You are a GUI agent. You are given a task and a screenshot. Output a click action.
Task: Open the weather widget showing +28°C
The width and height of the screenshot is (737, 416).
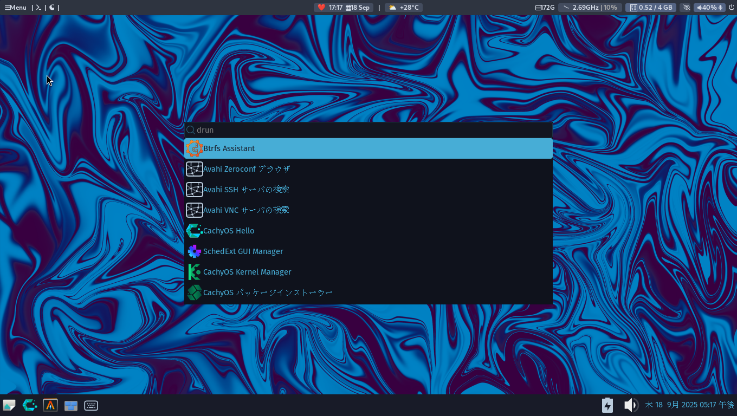tap(404, 8)
